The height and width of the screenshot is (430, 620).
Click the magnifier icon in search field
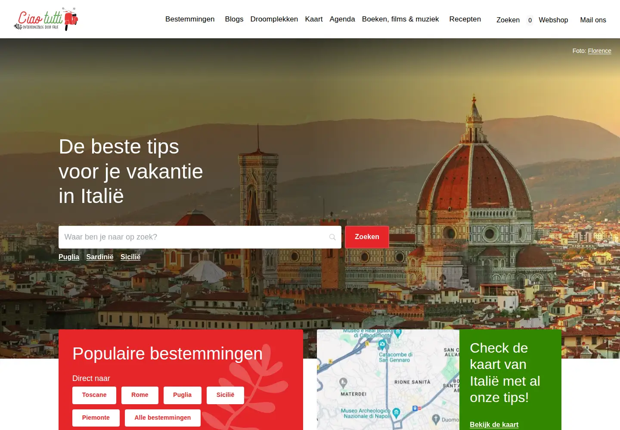click(332, 237)
